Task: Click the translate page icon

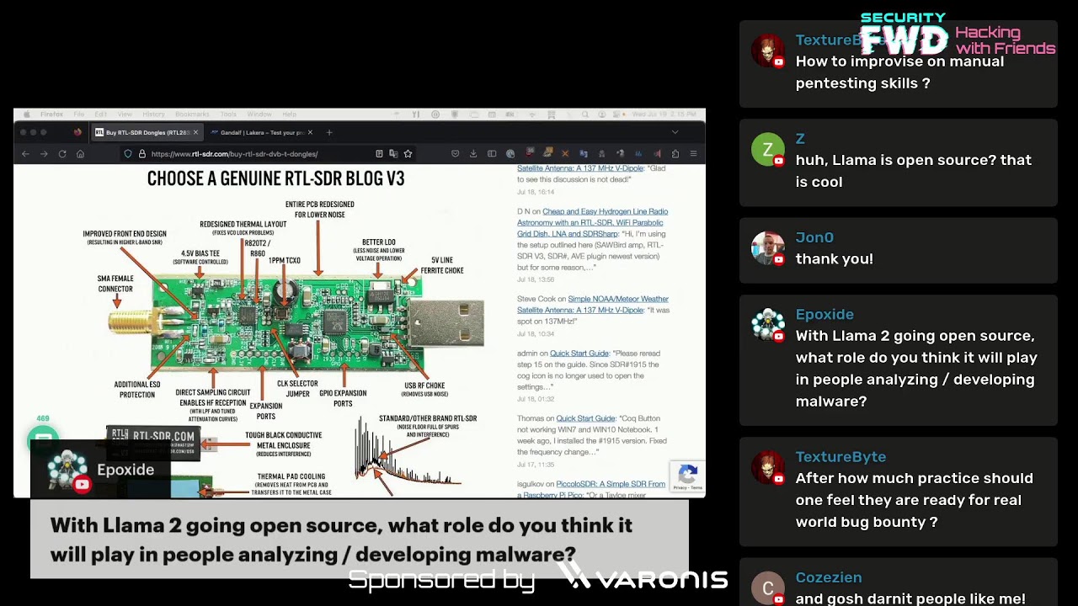Action: point(393,154)
